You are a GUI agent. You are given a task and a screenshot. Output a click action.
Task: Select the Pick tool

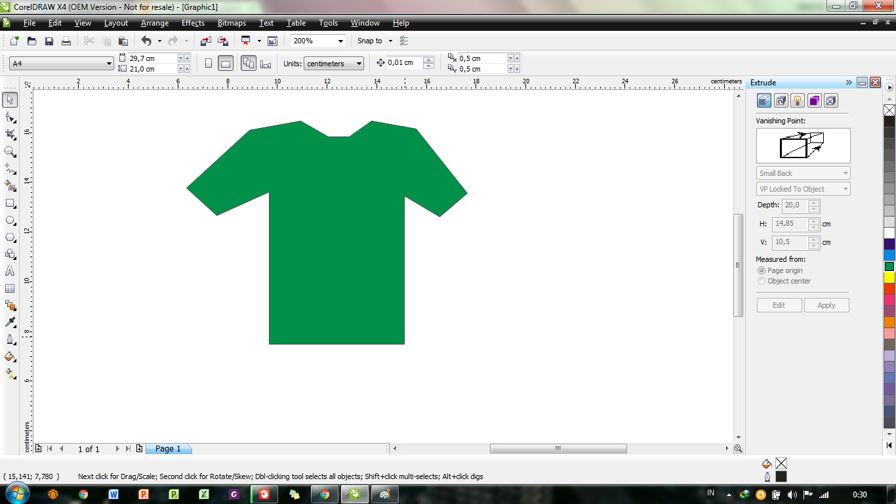point(9,100)
